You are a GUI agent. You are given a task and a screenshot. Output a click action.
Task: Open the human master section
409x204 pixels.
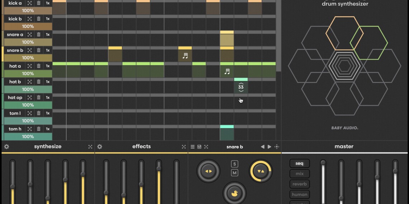pyautogui.click(x=300, y=195)
